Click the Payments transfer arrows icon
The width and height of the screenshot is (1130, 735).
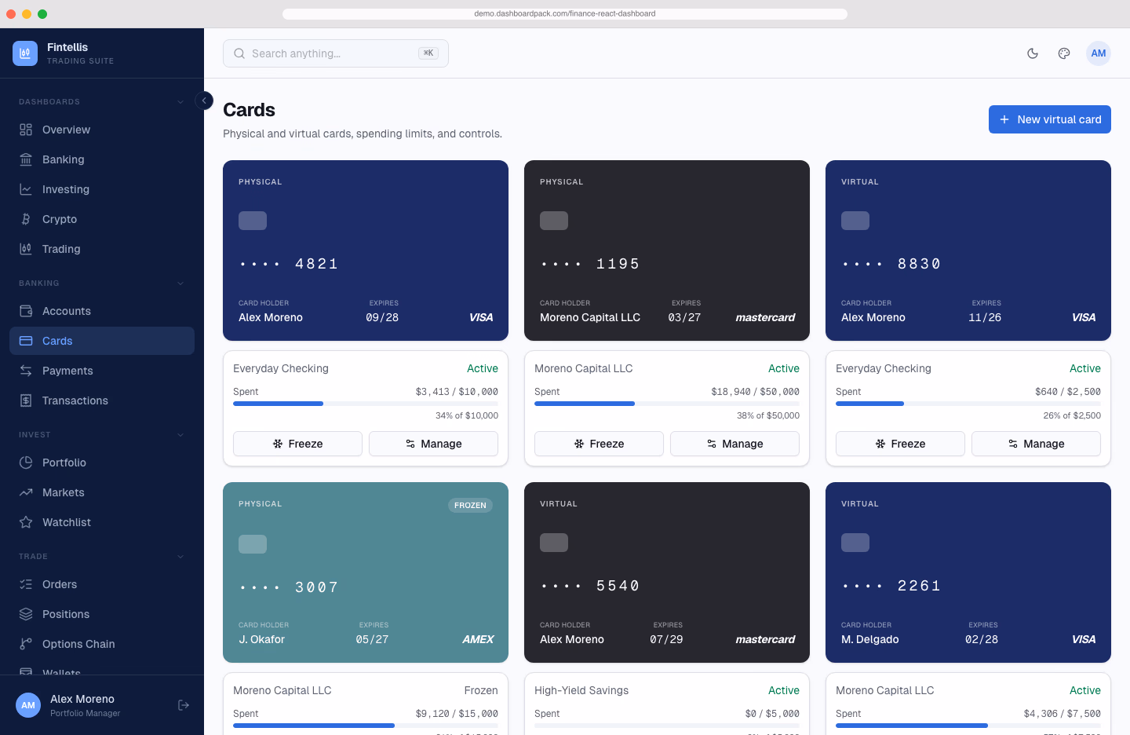[x=26, y=371]
